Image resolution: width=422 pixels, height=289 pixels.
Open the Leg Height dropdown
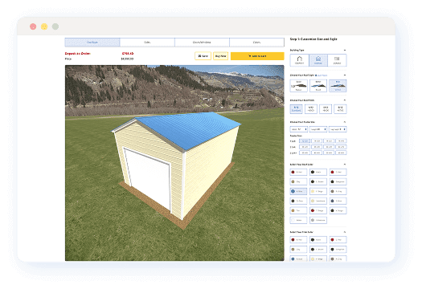click(338, 129)
